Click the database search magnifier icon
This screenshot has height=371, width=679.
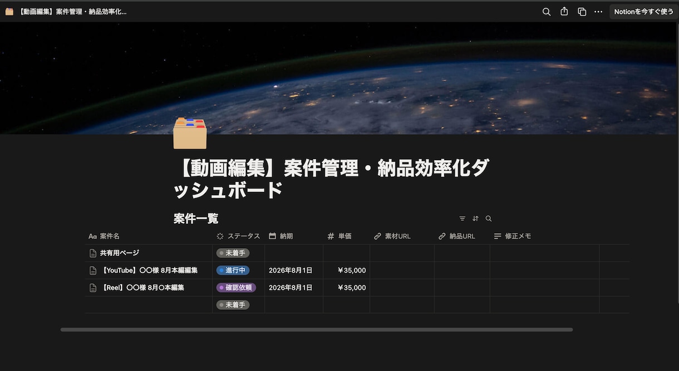pyautogui.click(x=489, y=219)
